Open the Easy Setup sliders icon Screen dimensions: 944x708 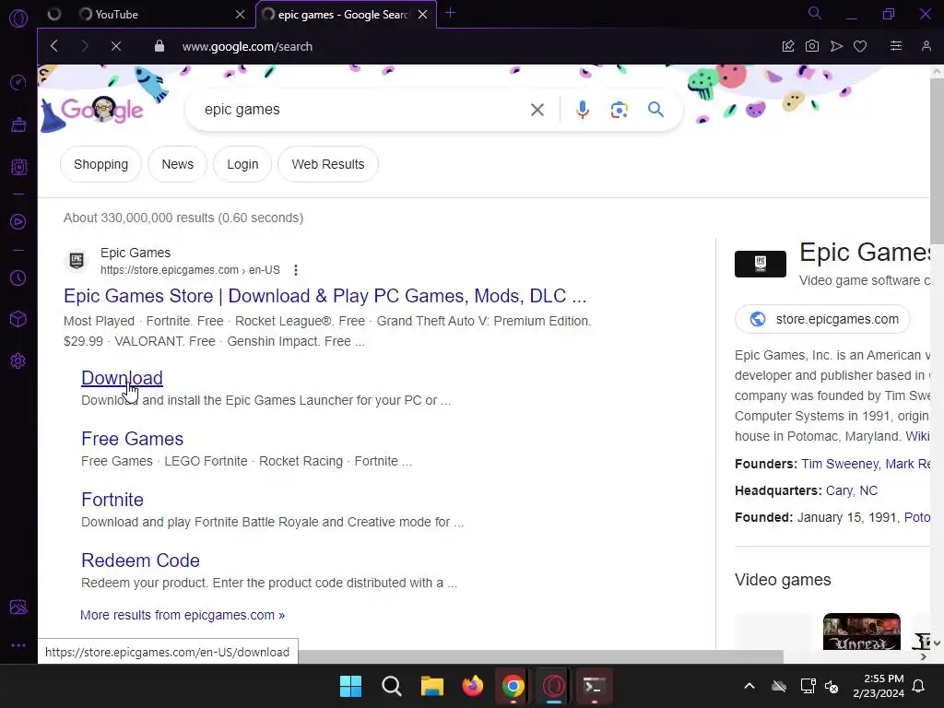tap(896, 46)
